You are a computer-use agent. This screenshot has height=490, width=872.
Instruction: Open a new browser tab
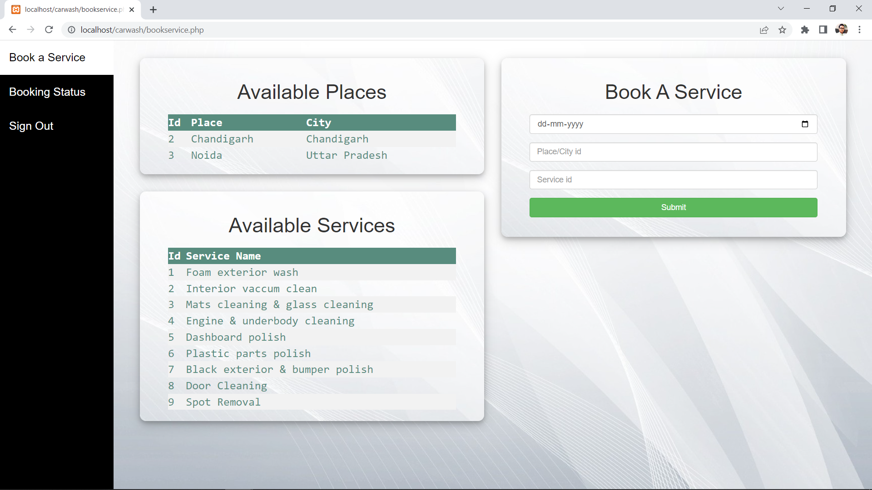coord(153,10)
